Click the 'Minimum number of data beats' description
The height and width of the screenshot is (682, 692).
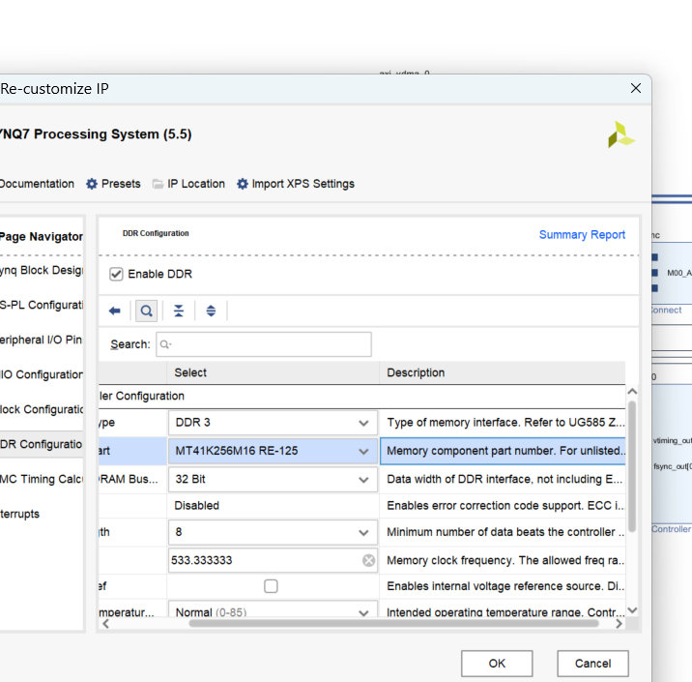click(503, 532)
